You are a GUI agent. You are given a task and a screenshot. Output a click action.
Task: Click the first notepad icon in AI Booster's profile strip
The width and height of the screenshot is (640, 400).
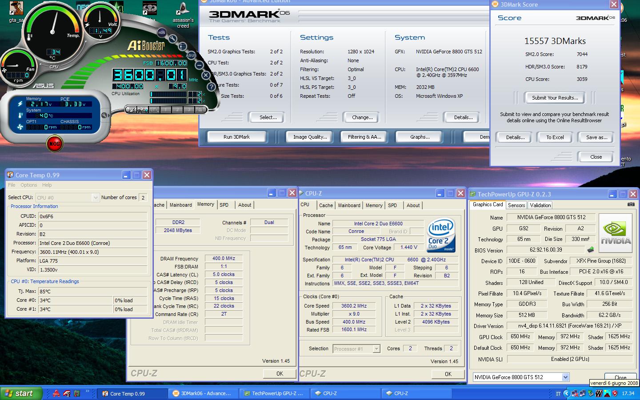(131, 110)
